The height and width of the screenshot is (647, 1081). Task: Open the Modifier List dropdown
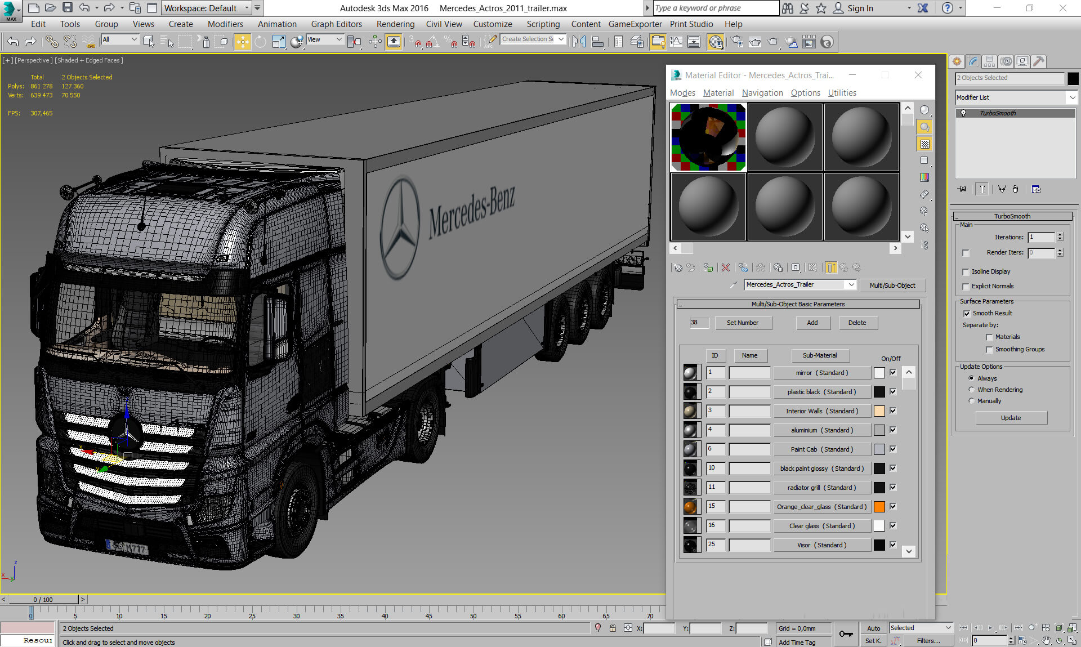coord(1016,97)
